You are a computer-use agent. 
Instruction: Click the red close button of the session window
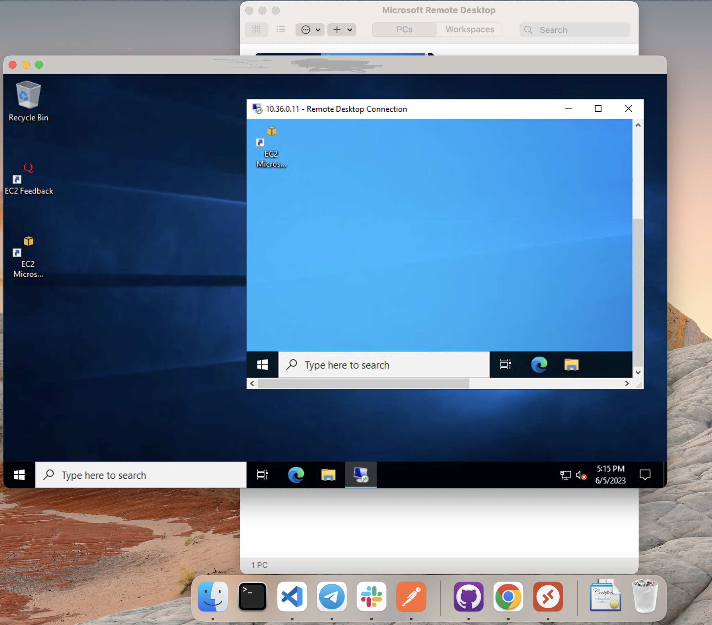point(13,65)
